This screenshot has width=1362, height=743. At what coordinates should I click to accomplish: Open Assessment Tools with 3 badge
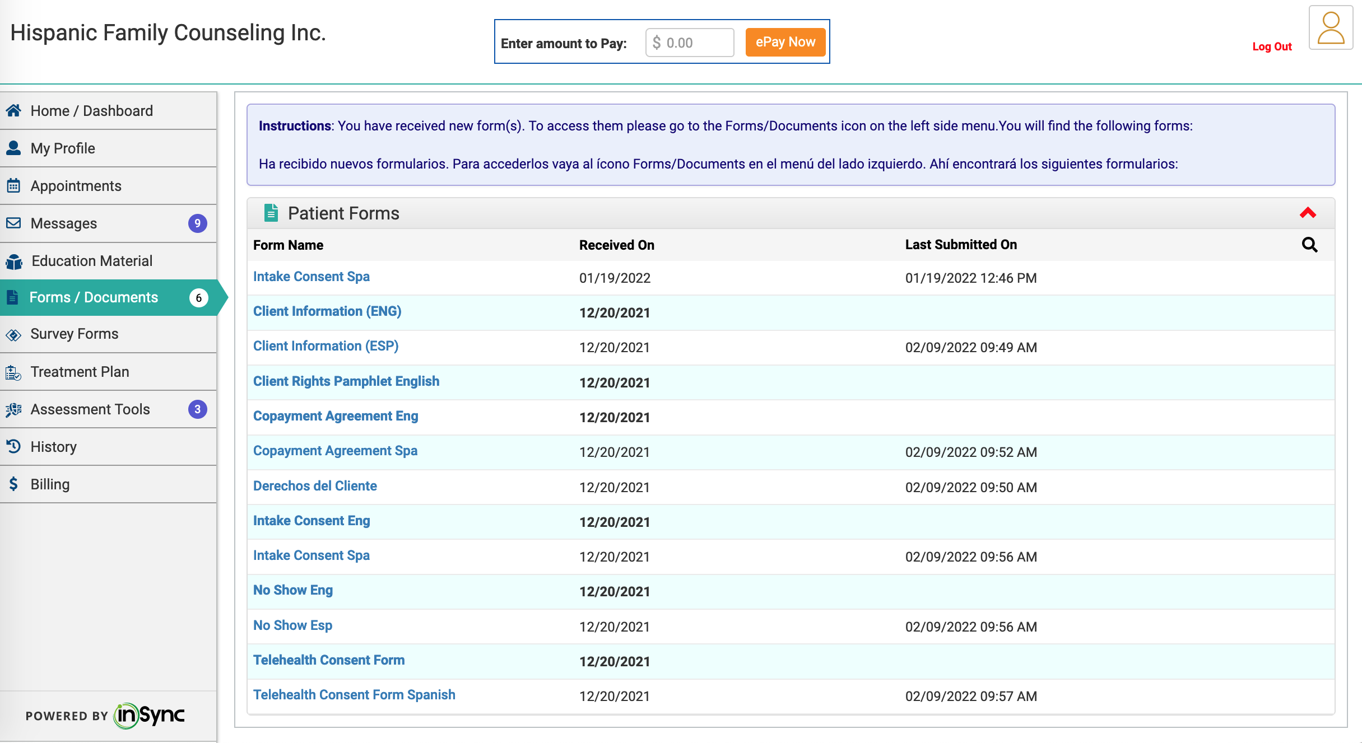coord(90,409)
